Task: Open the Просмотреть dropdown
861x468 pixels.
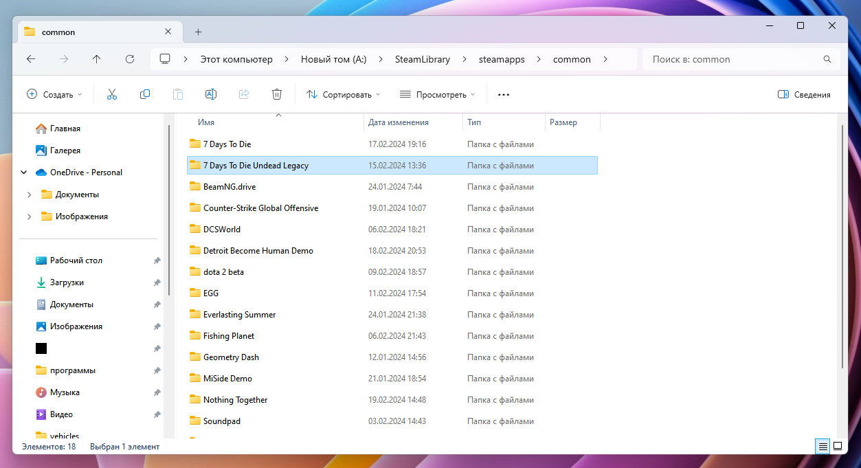Action: [438, 94]
